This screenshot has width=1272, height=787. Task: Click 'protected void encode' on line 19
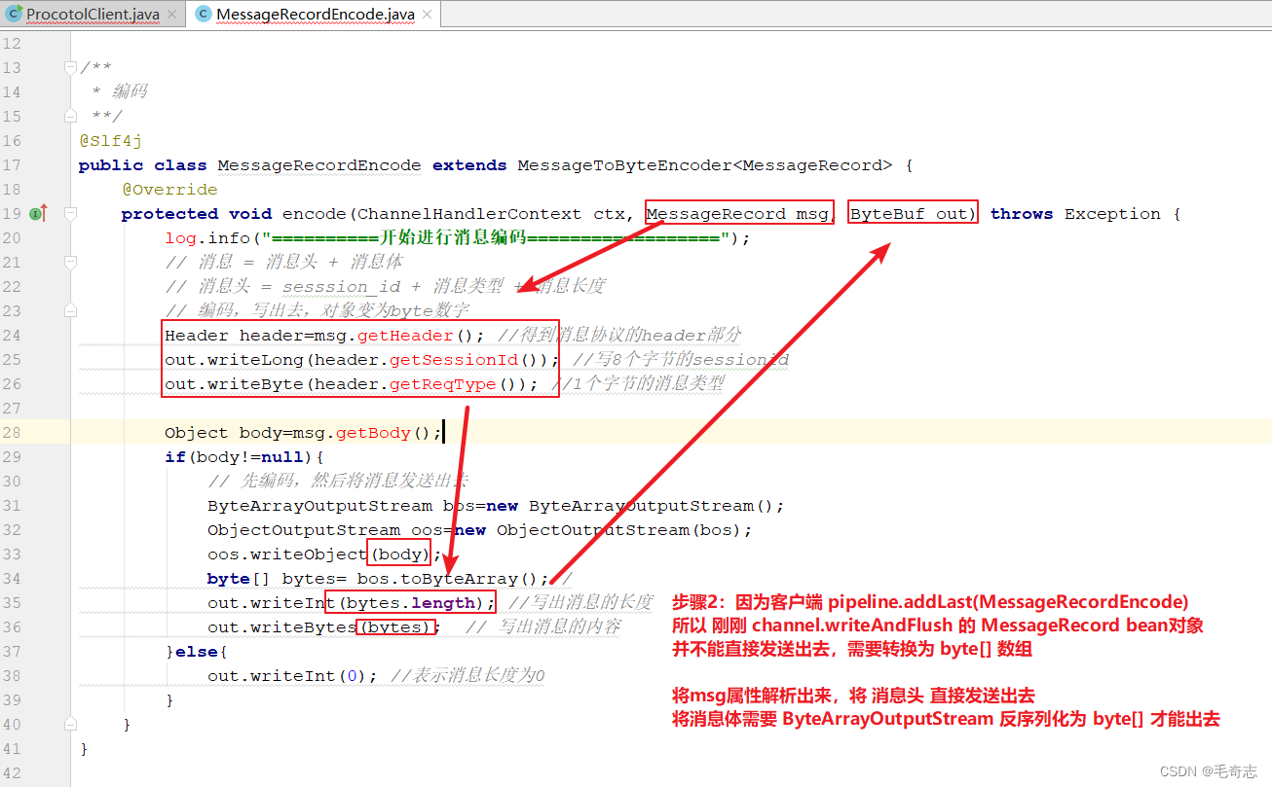click(235, 213)
